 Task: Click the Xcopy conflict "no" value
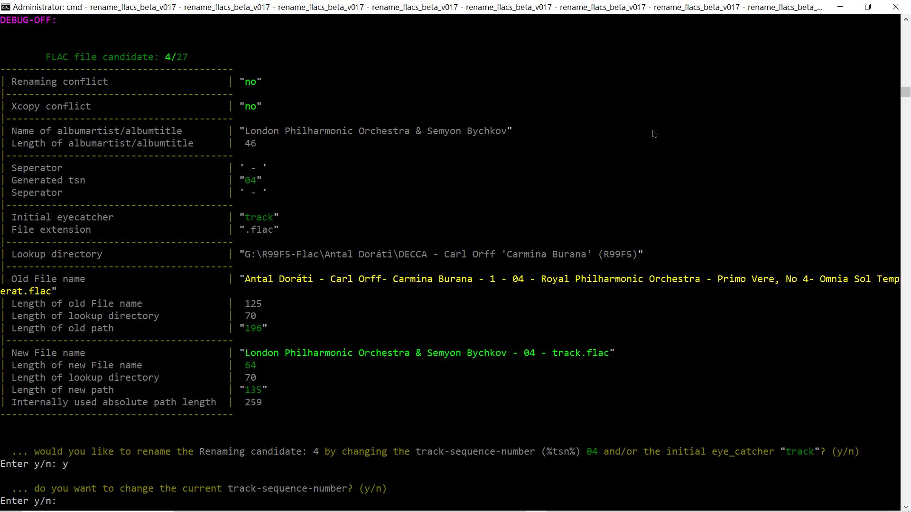click(x=251, y=106)
